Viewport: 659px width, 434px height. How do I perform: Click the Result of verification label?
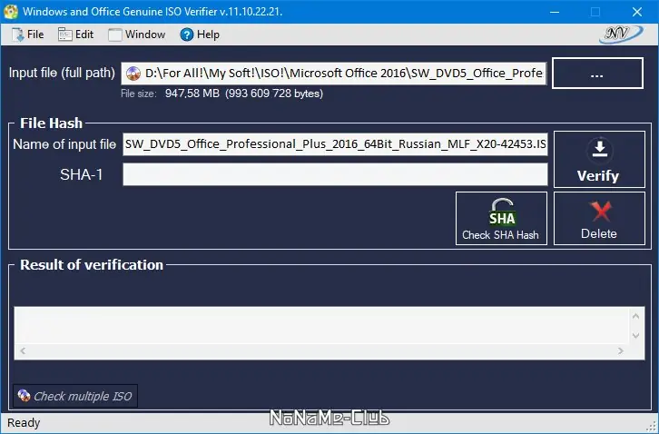[92, 265]
